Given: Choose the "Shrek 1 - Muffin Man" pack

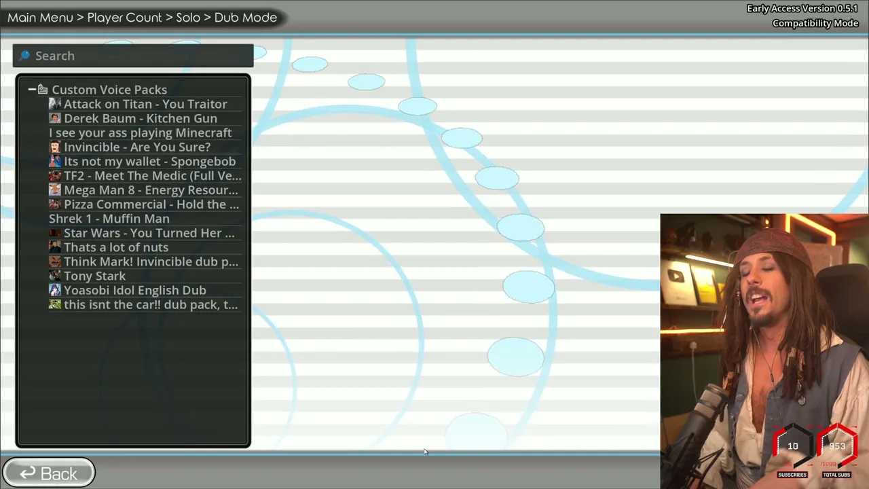Looking at the screenshot, I should point(109,219).
